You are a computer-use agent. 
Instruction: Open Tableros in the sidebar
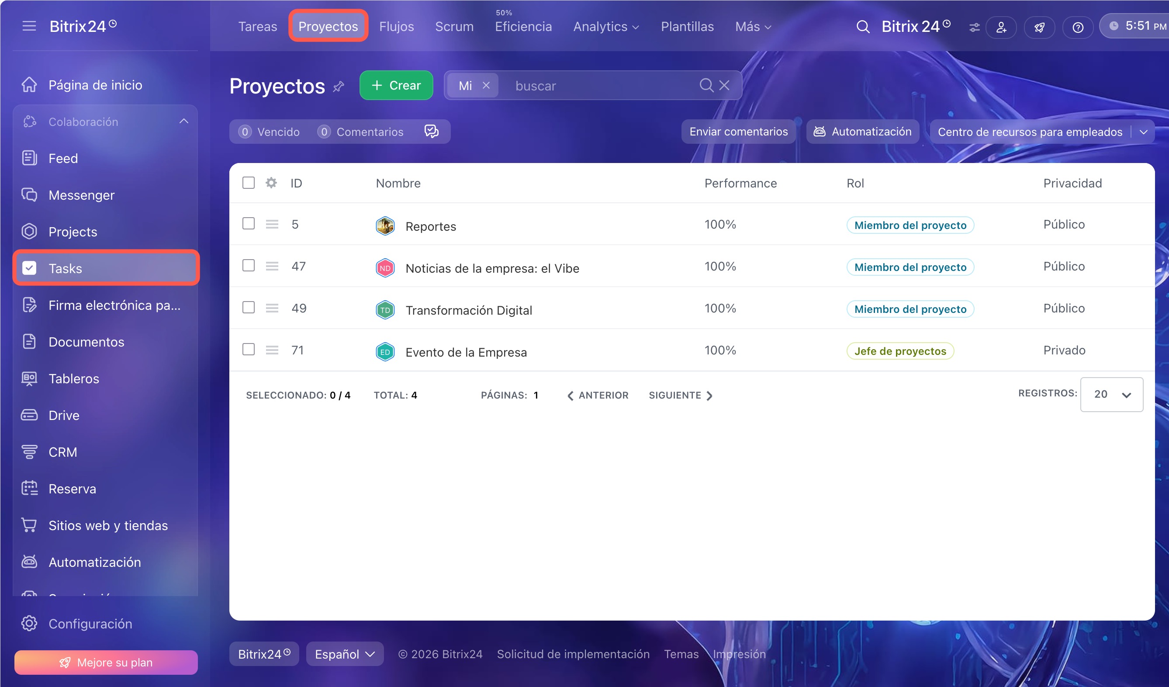coord(106,378)
